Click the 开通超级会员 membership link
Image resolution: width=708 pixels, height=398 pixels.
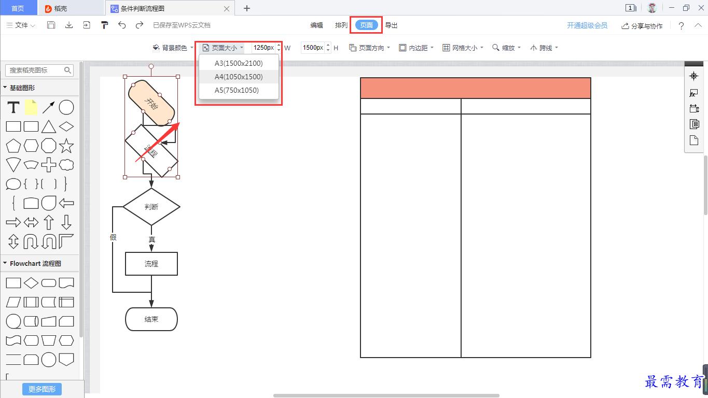[587, 25]
